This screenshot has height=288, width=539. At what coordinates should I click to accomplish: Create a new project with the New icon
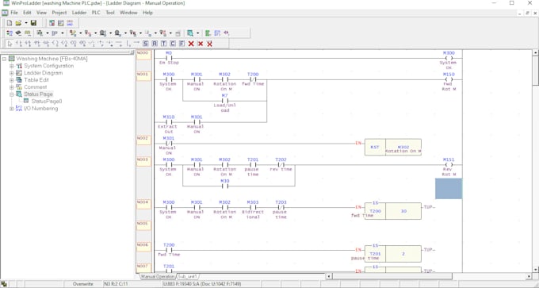click(x=10, y=23)
